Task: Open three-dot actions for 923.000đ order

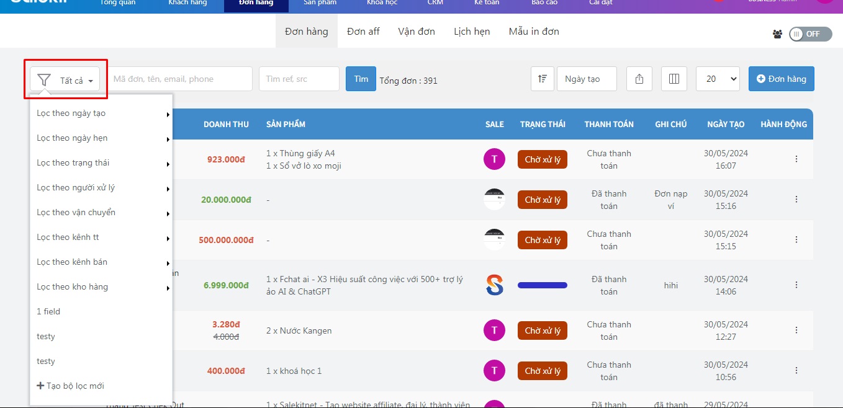Action: 796,159
